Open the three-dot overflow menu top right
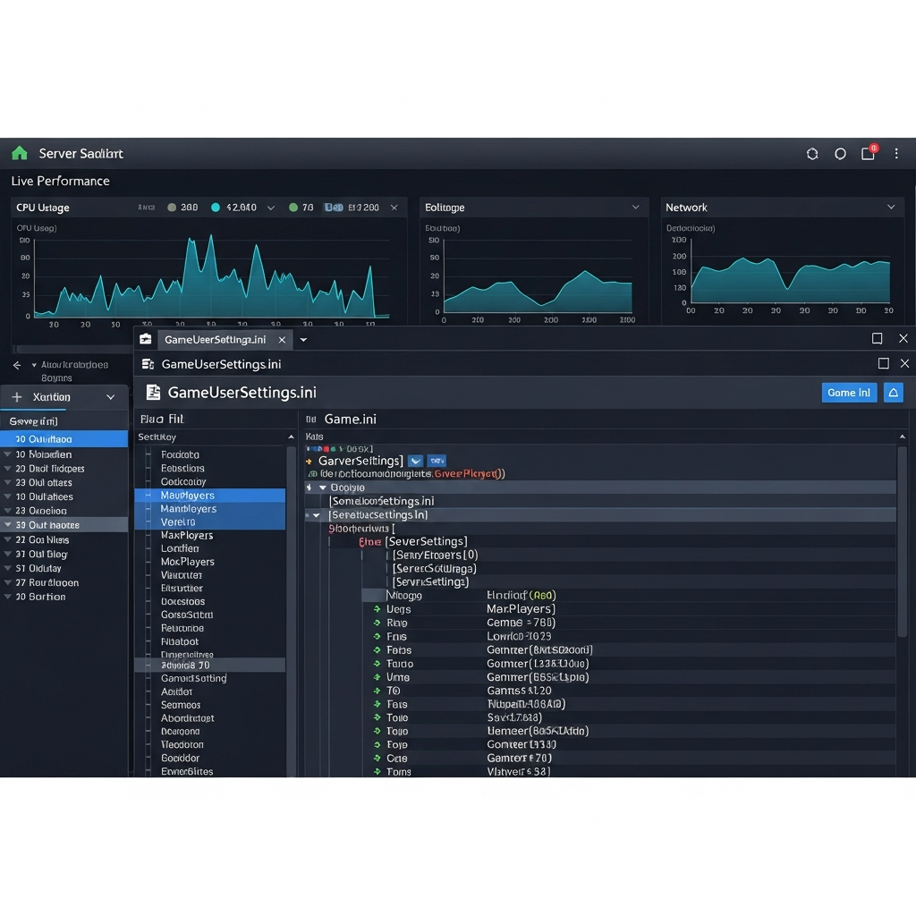 [x=896, y=153]
